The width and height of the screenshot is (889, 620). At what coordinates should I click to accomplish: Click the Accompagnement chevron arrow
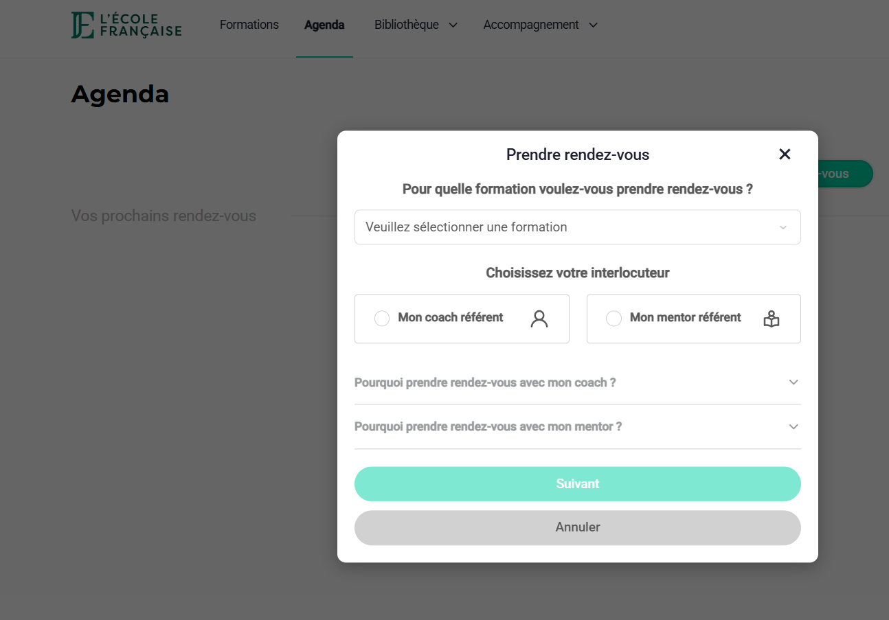594,25
